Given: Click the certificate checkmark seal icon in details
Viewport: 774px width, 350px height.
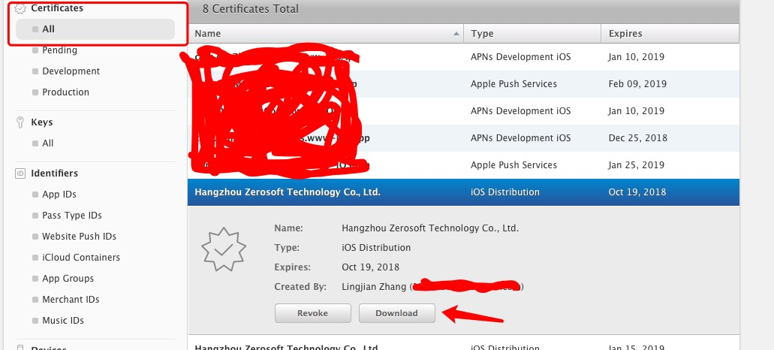Looking at the screenshot, I should pyautogui.click(x=224, y=249).
